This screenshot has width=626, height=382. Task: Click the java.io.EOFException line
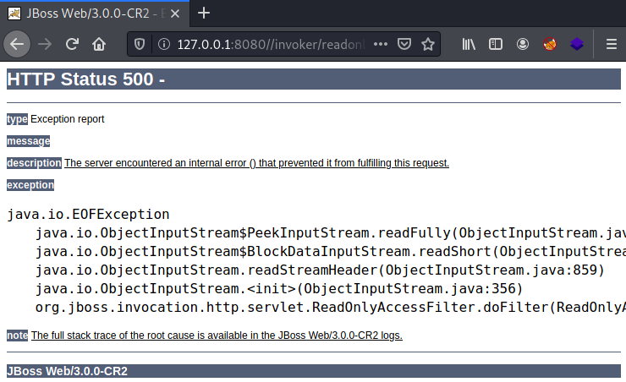point(88,214)
